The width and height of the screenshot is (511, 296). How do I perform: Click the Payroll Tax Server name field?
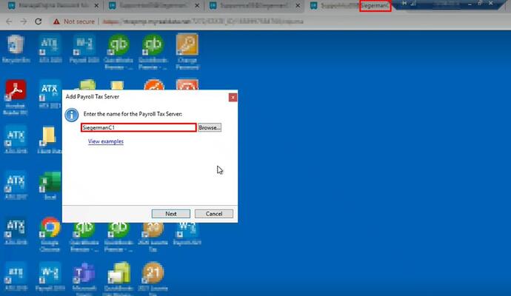(138, 127)
